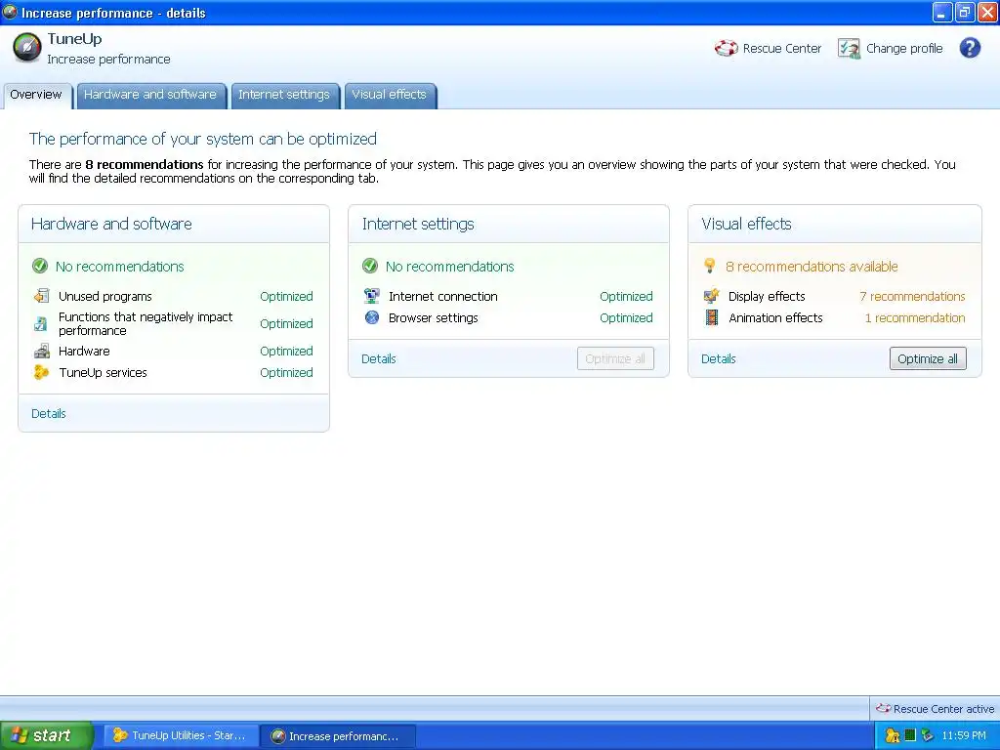Screen dimensions: 1000x750
Task: Click green checkmark icon in Hardware and software
Action: pyautogui.click(x=40, y=266)
